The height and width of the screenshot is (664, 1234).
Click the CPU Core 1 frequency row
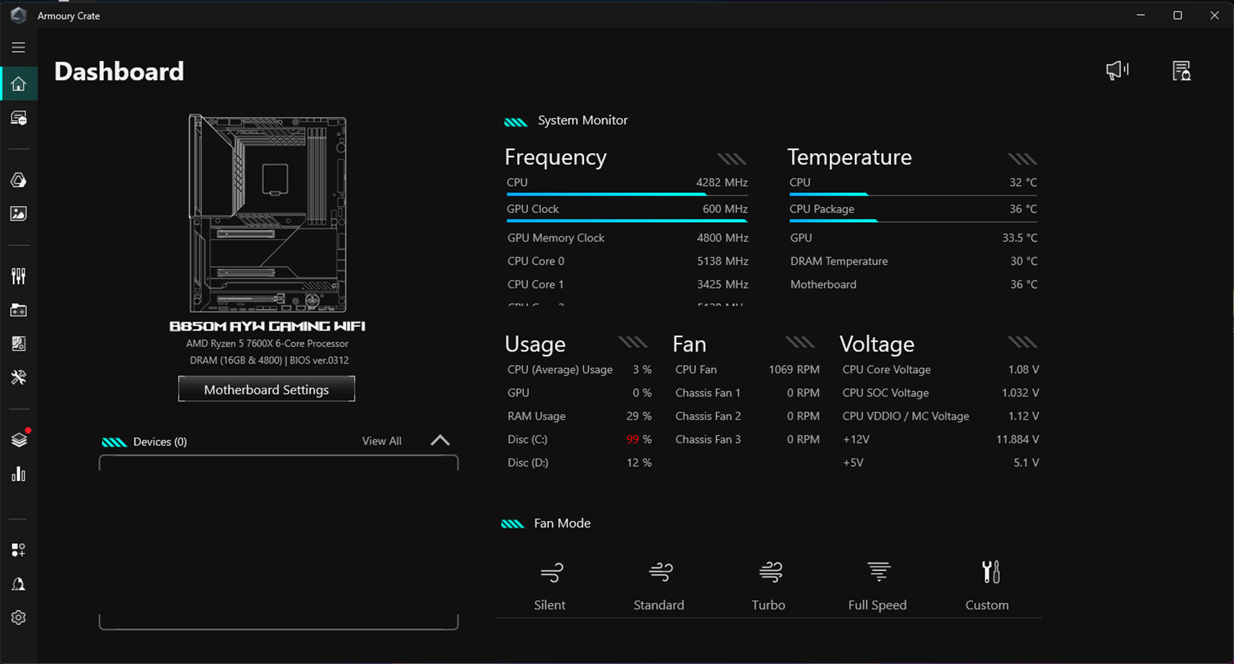coord(628,285)
